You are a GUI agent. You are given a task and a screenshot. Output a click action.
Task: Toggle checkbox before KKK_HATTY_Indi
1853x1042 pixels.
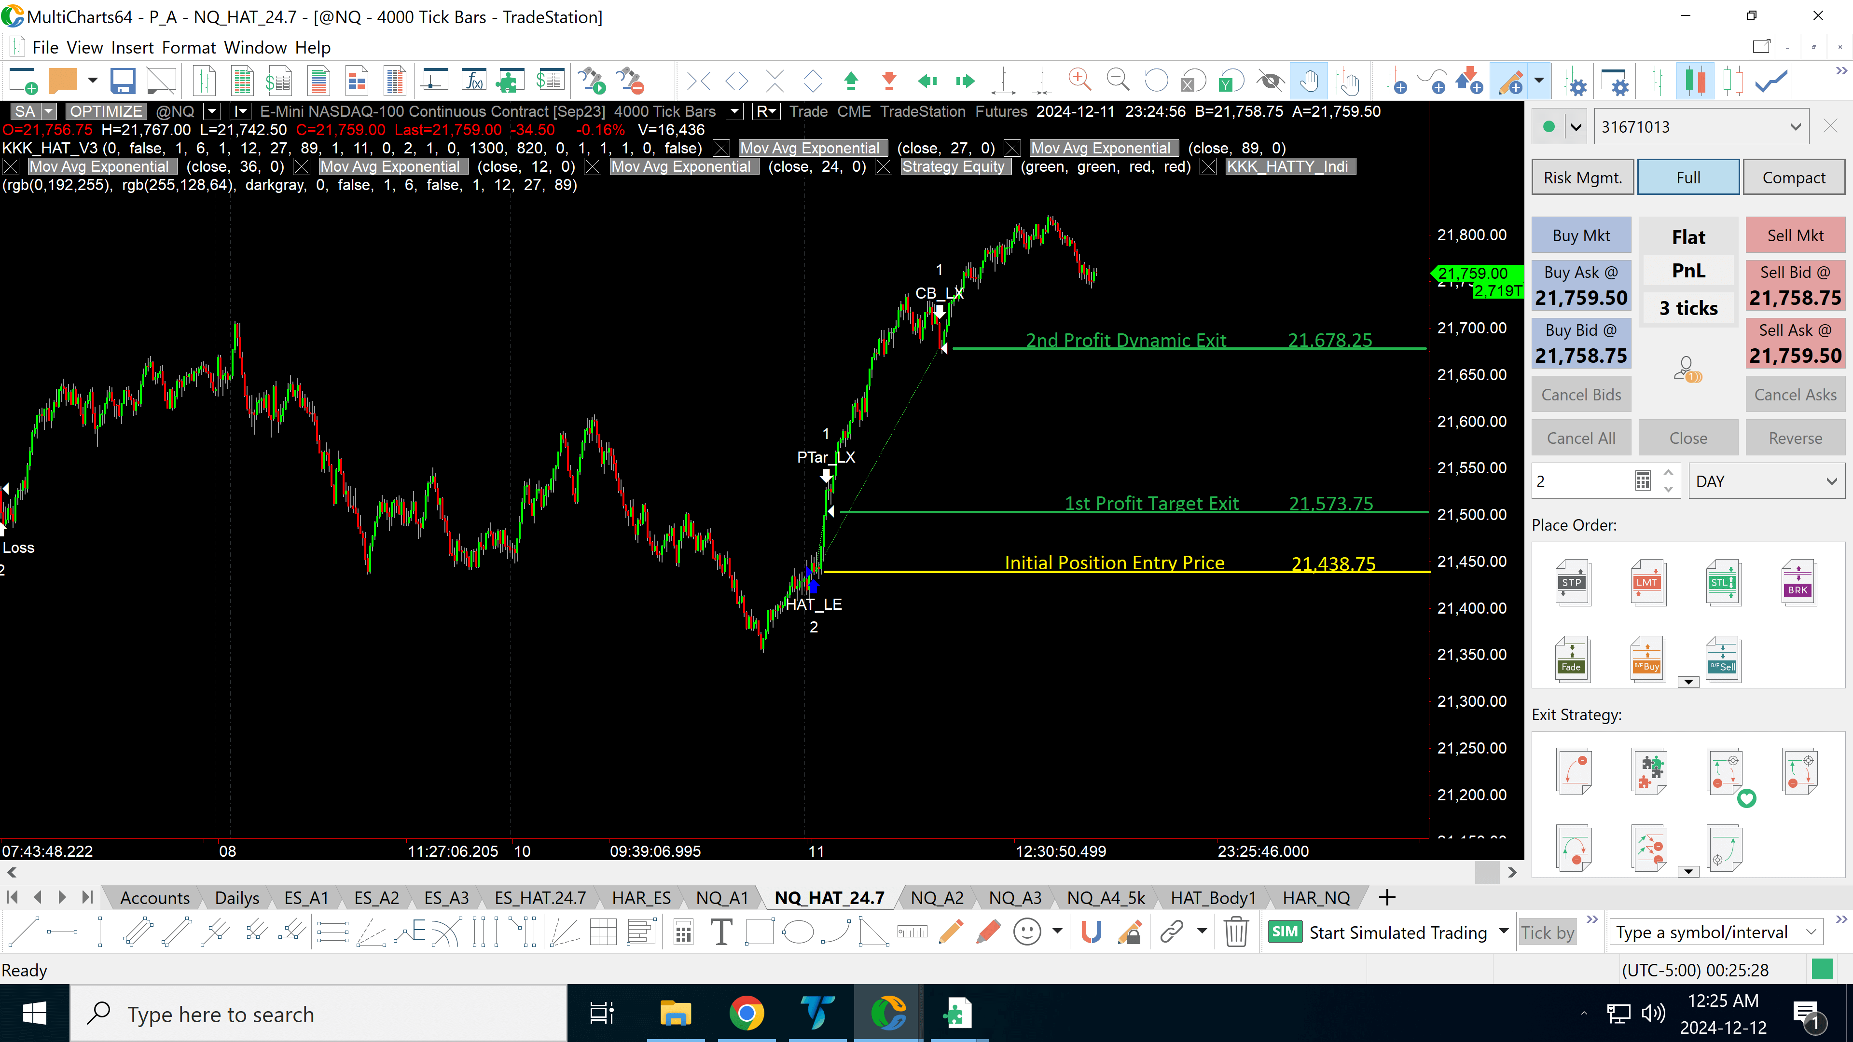1208,167
